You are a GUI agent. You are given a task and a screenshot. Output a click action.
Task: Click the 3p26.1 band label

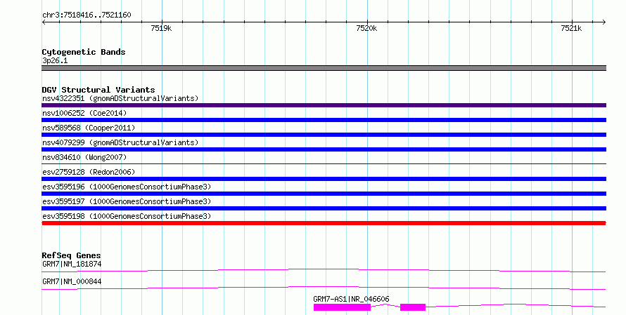click(x=55, y=60)
